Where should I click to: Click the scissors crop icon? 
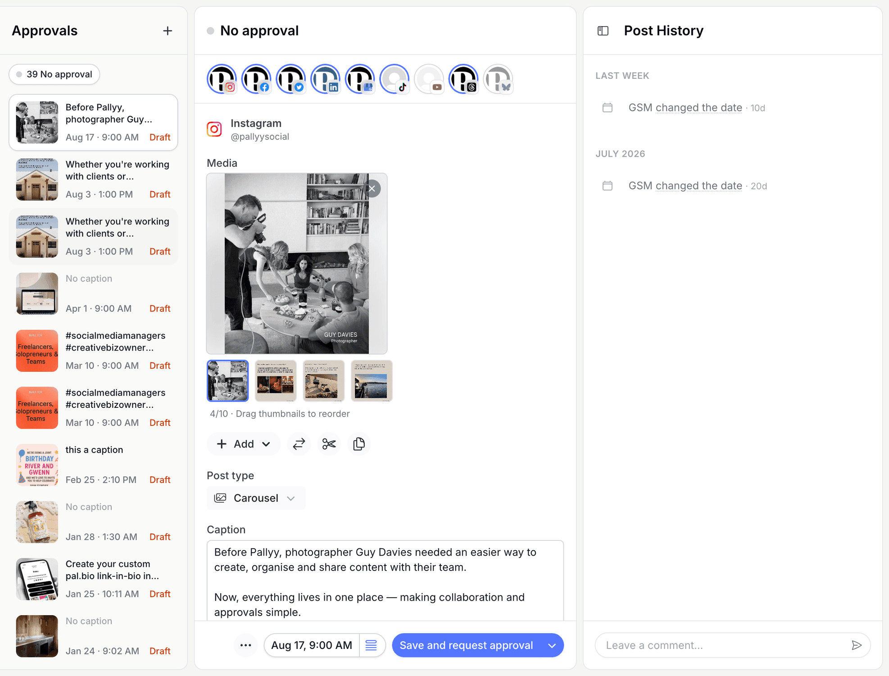[329, 444]
